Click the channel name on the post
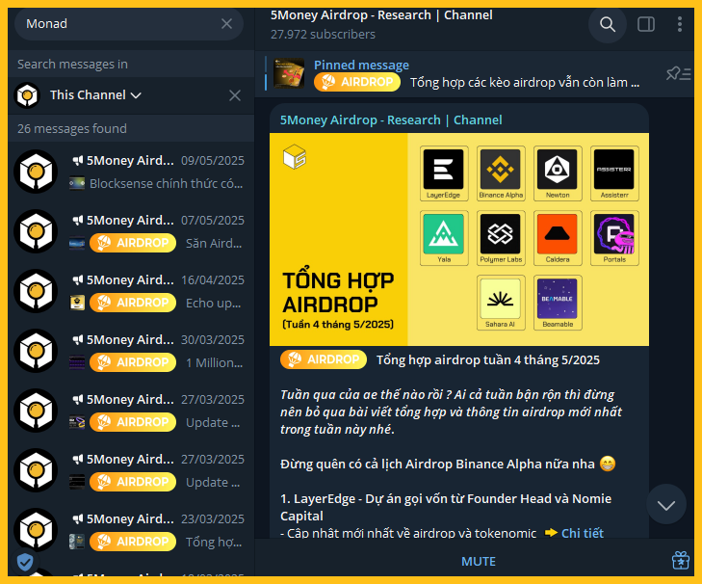Screen dimensions: 702x584 [x=391, y=120]
